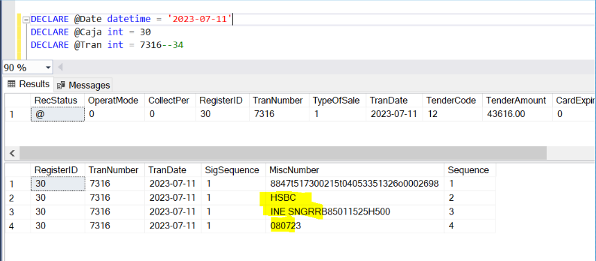Viewport: 596px width, 261px height.
Task: Click the Results tab grid icon
Action: click(x=11, y=84)
